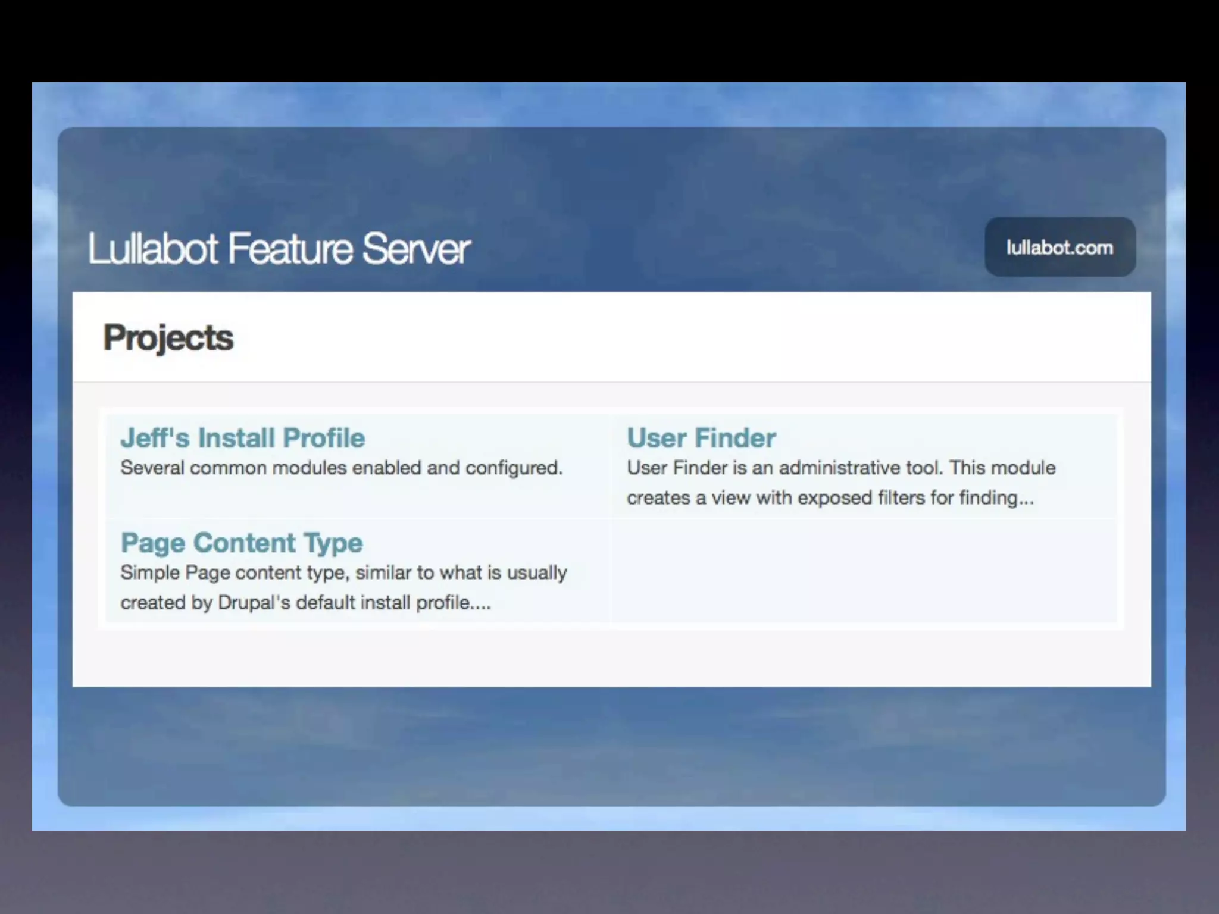1219x914 pixels.
Task: Go to the Page Content Type project
Action: [x=241, y=543]
